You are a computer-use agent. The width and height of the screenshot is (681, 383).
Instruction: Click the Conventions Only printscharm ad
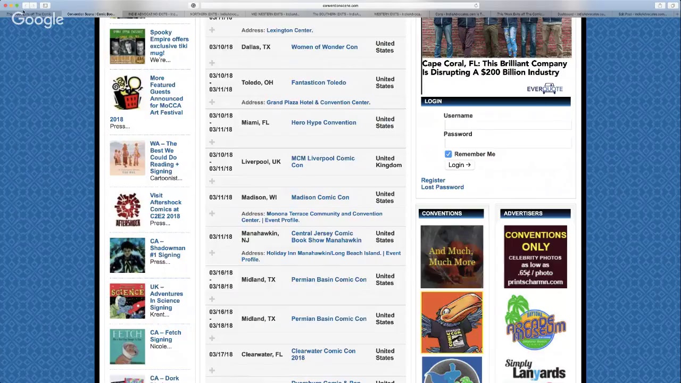535,257
